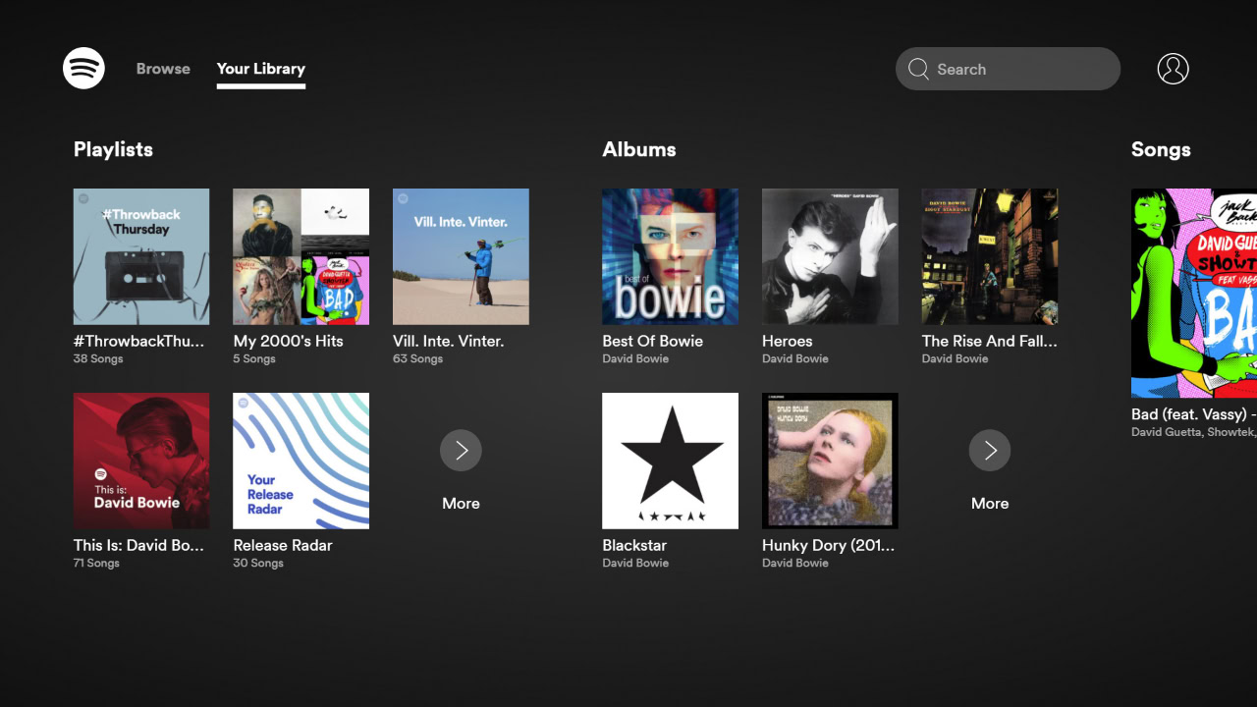Click the David Guetta, Showtek artist text
Image resolution: width=1257 pixels, height=707 pixels.
point(1194,432)
